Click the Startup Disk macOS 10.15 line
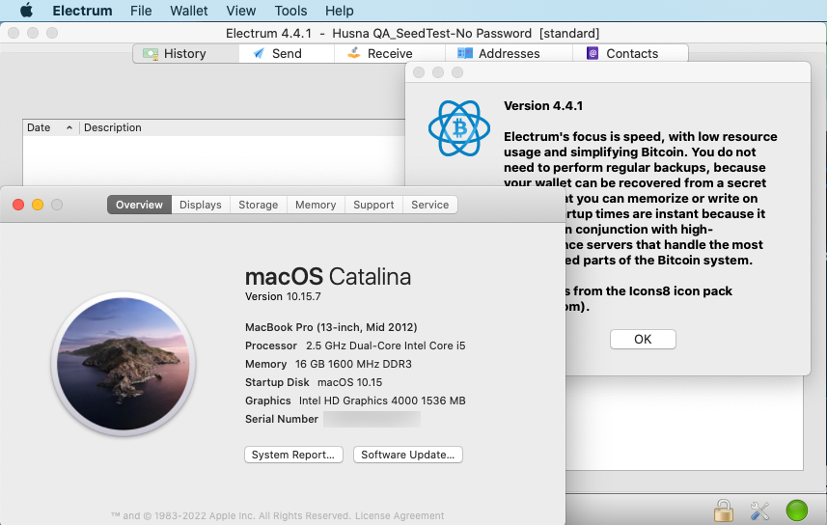827x525 pixels. (x=314, y=382)
